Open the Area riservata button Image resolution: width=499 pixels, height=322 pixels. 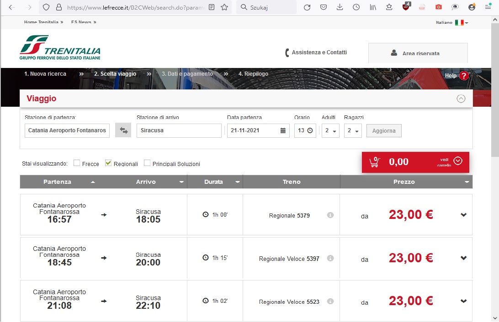click(418, 53)
